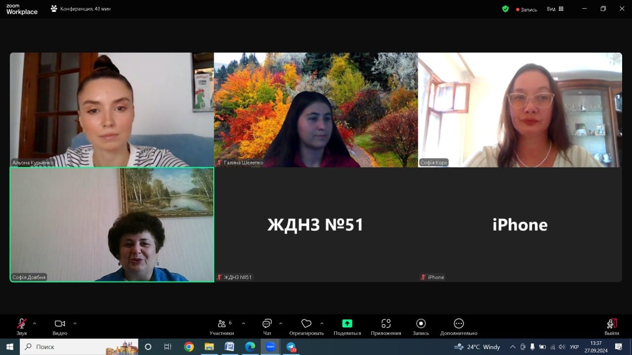Click the Zoom app icon on taskbar
The width and height of the screenshot is (632, 355).
pos(271,347)
